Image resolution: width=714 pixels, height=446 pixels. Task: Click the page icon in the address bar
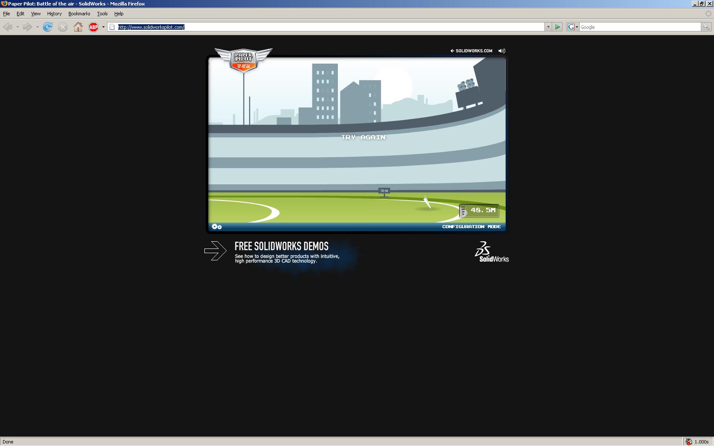pyautogui.click(x=112, y=27)
